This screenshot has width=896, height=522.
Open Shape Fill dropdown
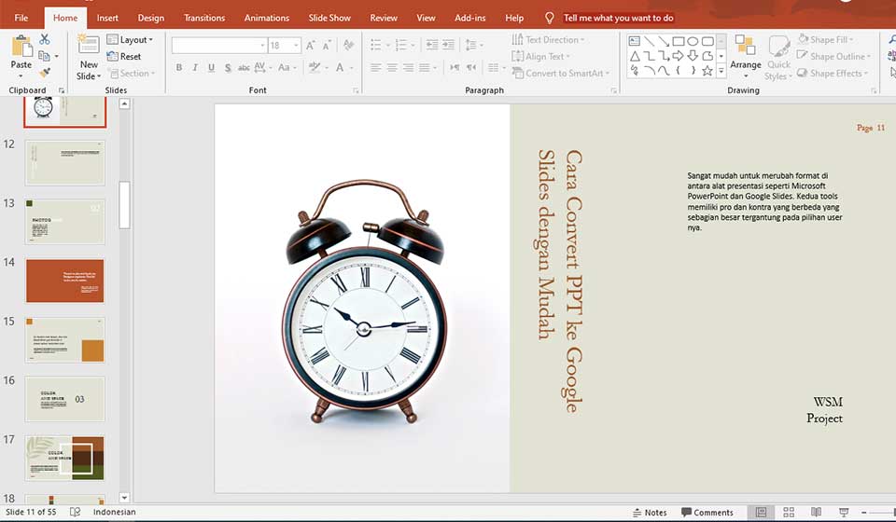[x=825, y=39]
